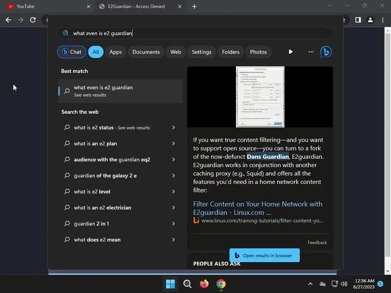Switch to Settings search filter
Screen dimensions: 391x293
(202, 52)
